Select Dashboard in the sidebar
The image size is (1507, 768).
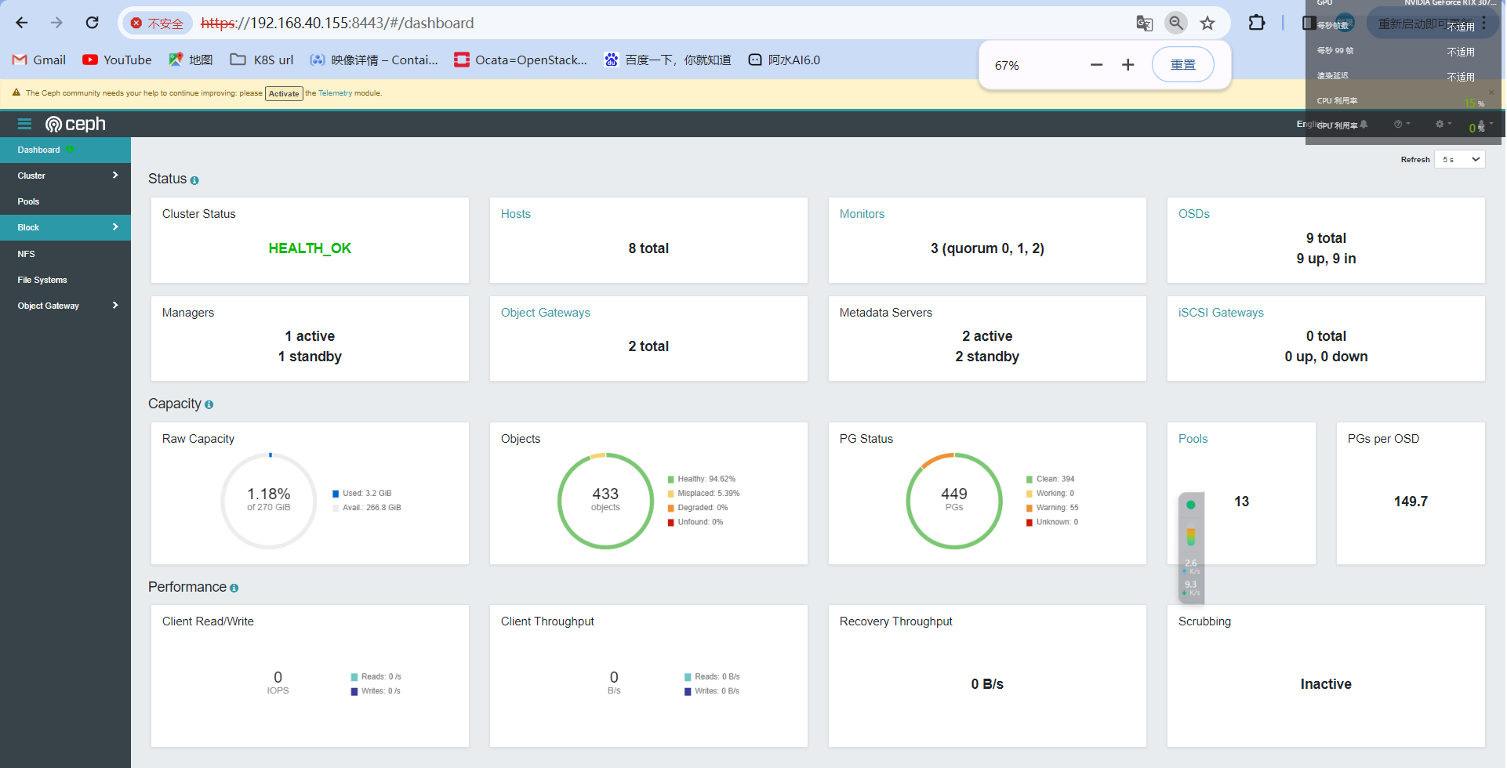point(65,150)
